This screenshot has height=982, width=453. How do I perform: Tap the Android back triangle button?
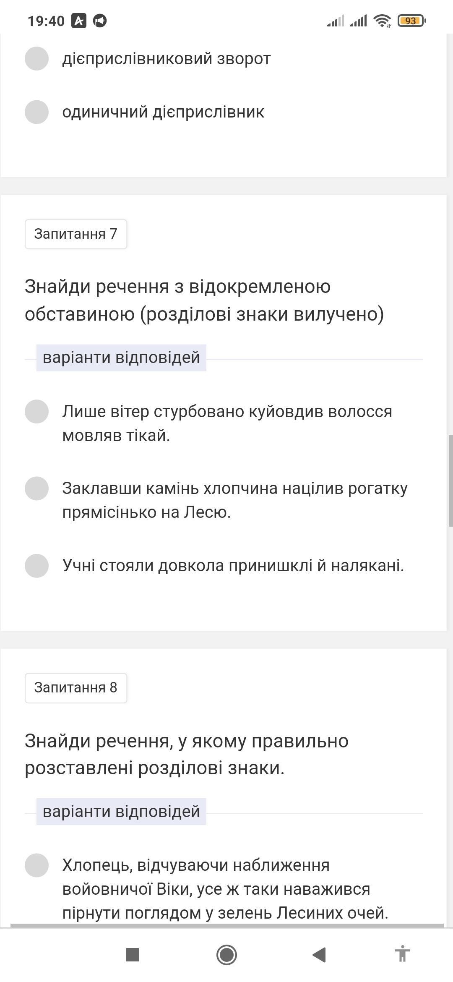(319, 954)
